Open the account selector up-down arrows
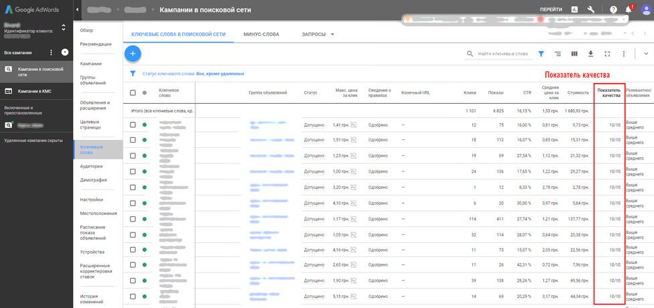Screen dimensions: 654x308 click(x=64, y=27)
